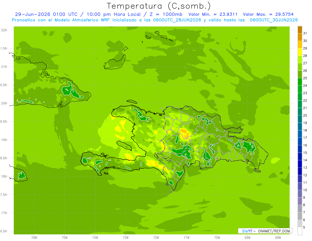The image size is (312, 241).
Task: Click the "17N" latitude label
Action: [4, 213]
